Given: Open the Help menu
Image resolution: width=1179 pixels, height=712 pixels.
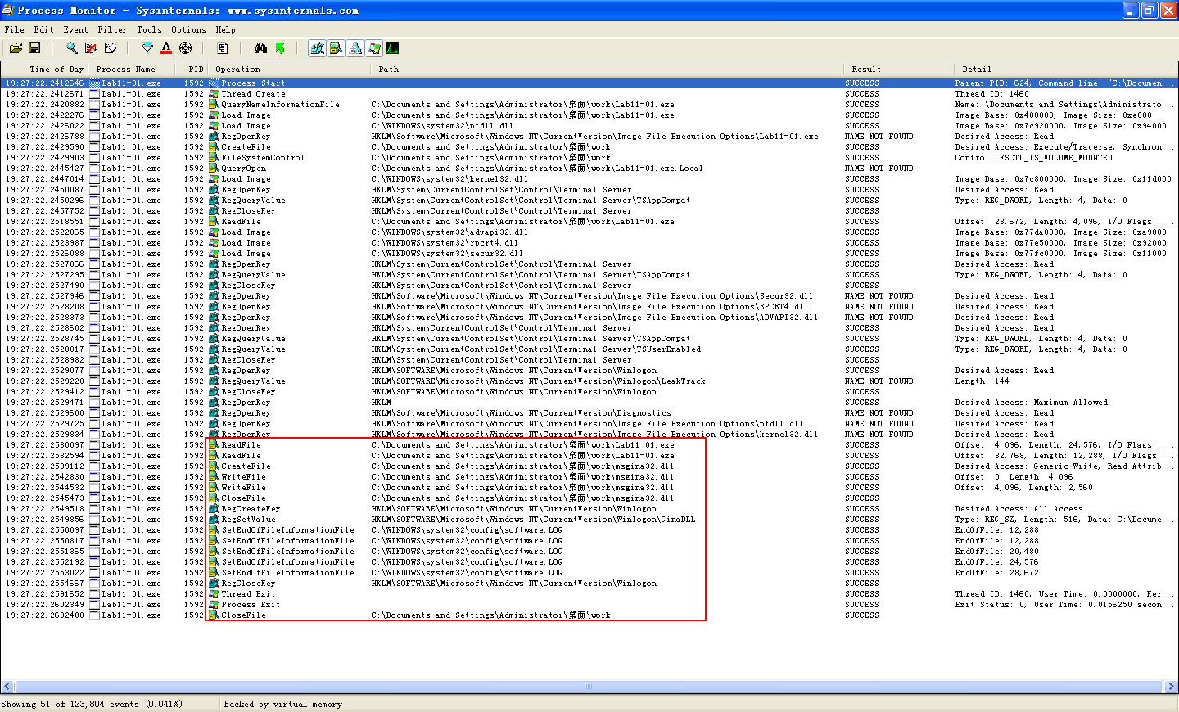Looking at the screenshot, I should coord(225,29).
